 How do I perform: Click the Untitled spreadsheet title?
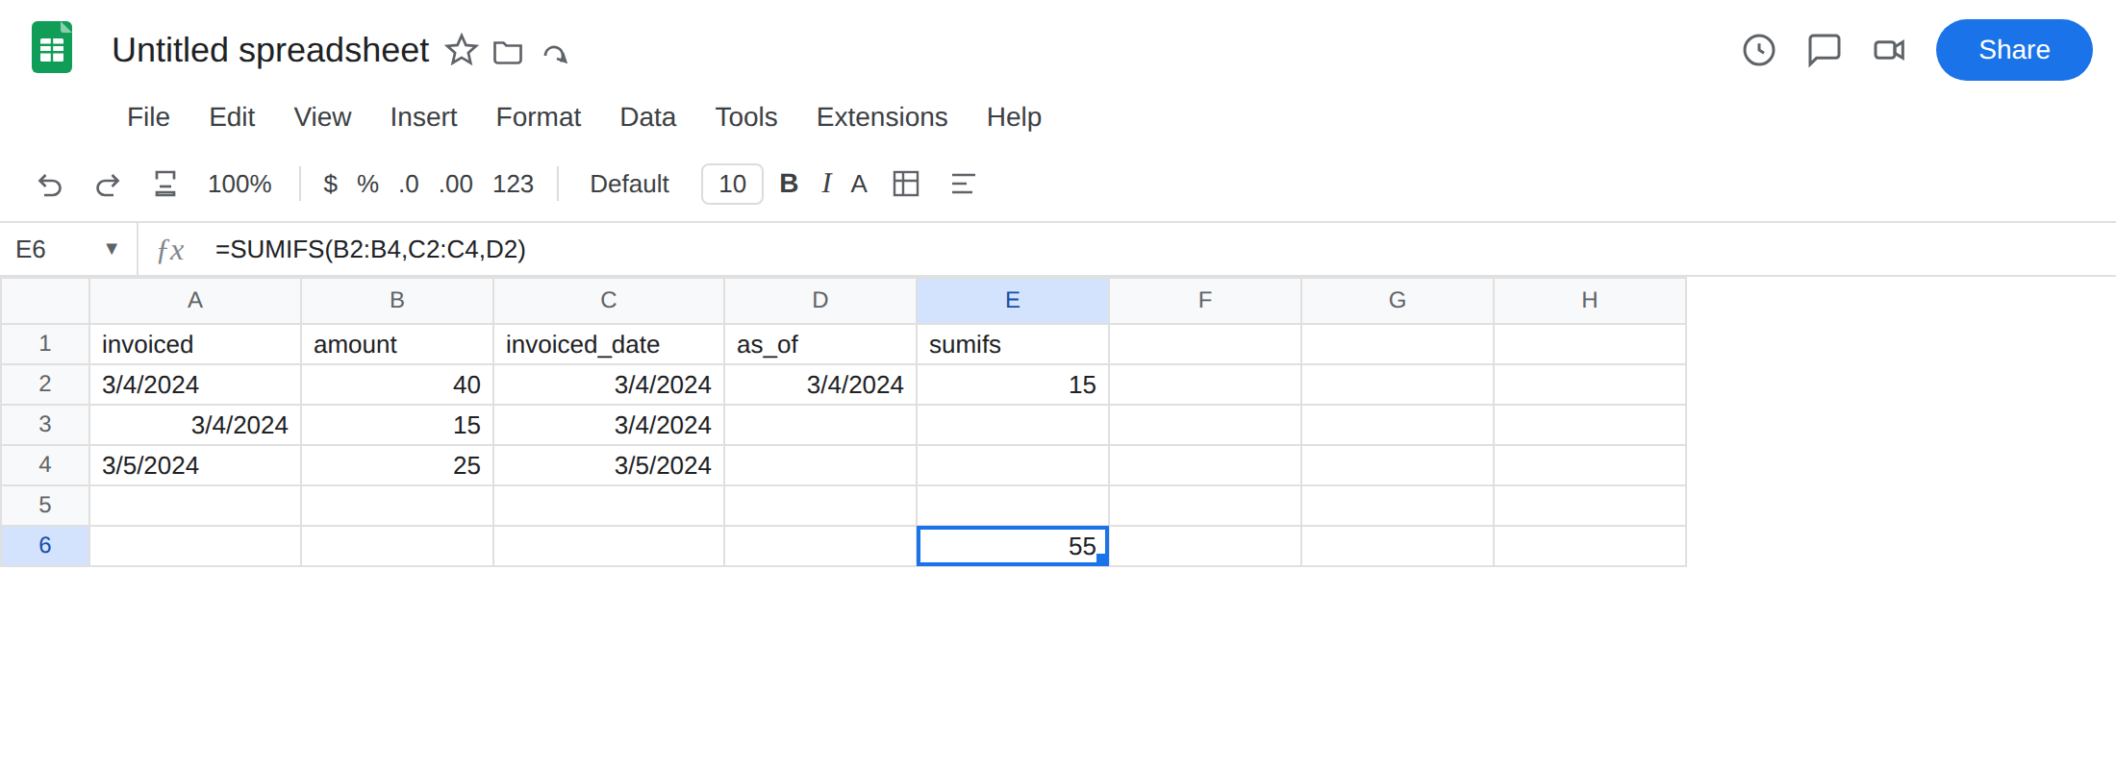tap(270, 50)
